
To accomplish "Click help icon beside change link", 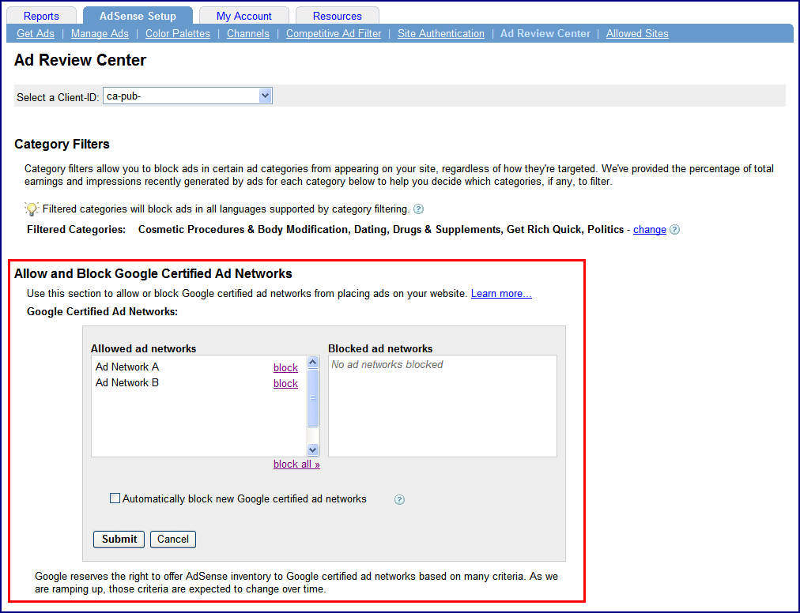I will tap(674, 230).
